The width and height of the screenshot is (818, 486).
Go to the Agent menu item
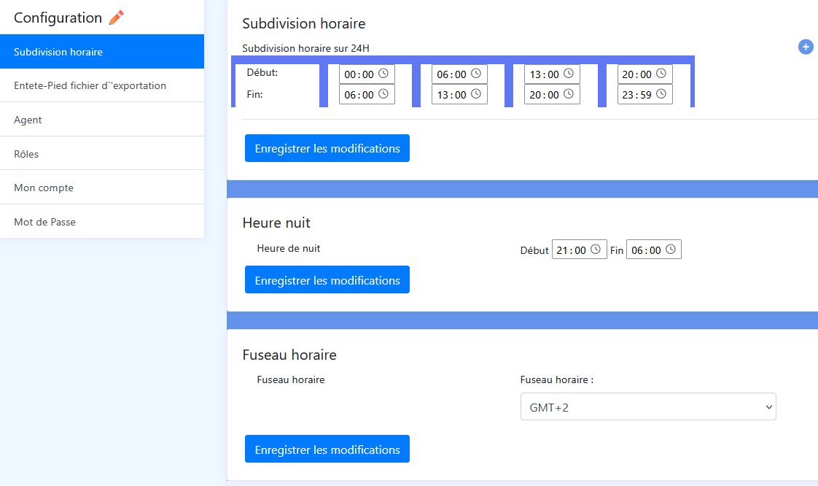[x=102, y=120]
